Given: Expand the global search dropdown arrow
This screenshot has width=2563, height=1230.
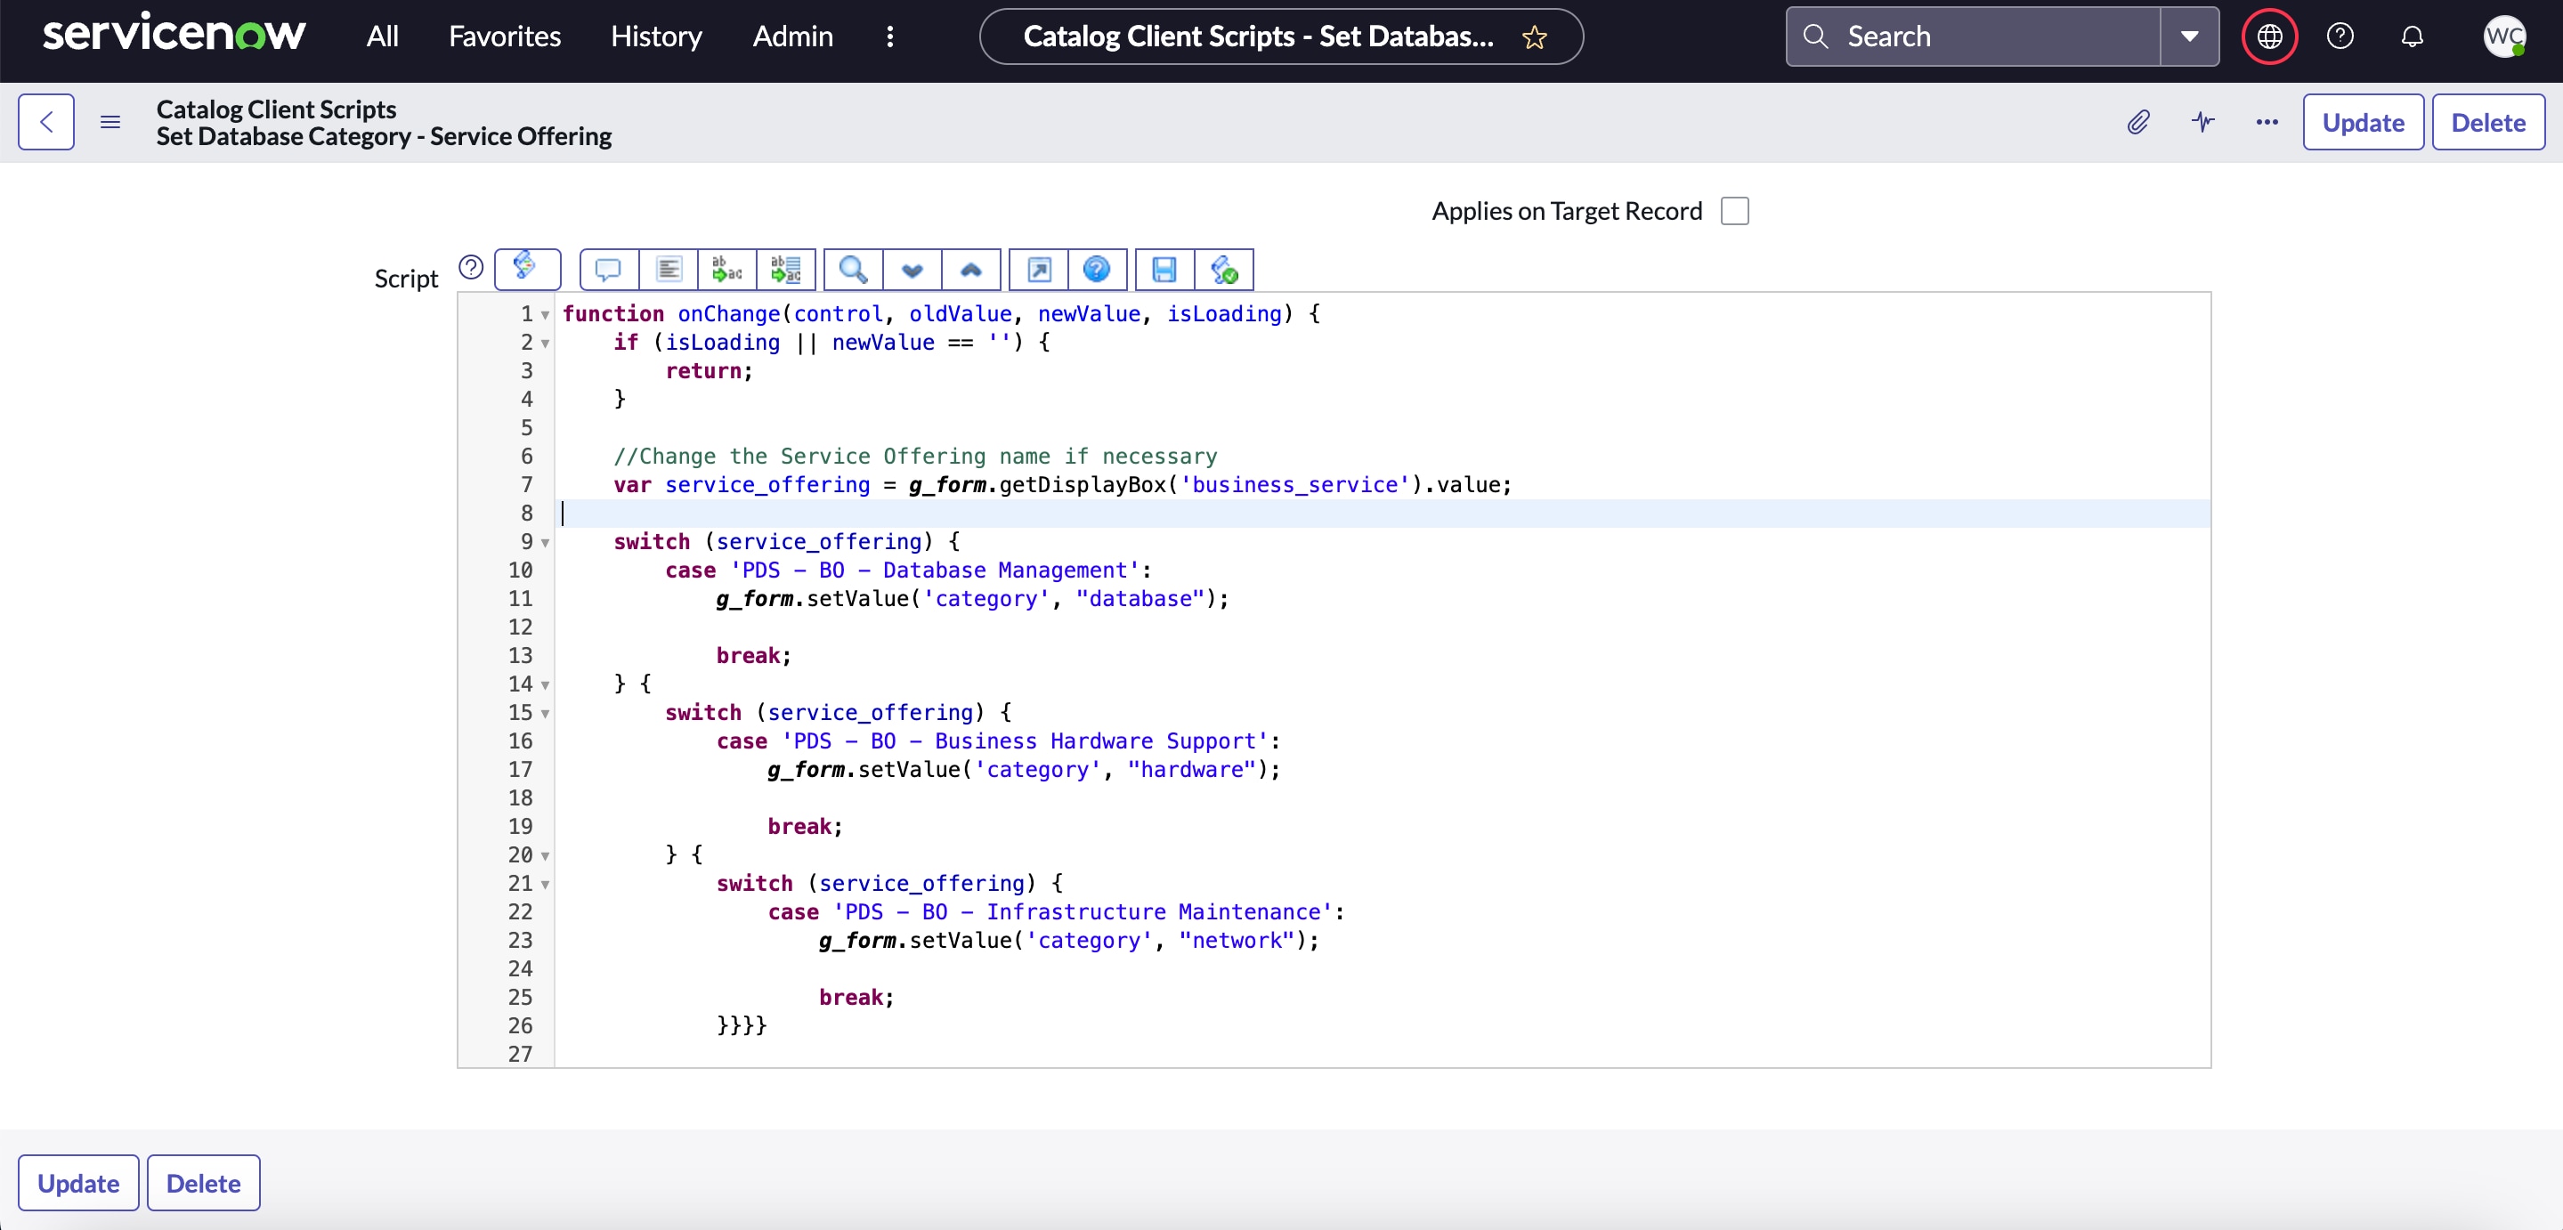Looking at the screenshot, I should pos(2189,36).
